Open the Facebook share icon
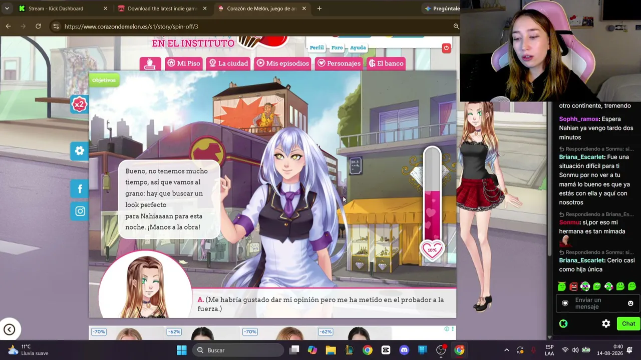The width and height of the screenshot is (641, 360). (80, 188)
